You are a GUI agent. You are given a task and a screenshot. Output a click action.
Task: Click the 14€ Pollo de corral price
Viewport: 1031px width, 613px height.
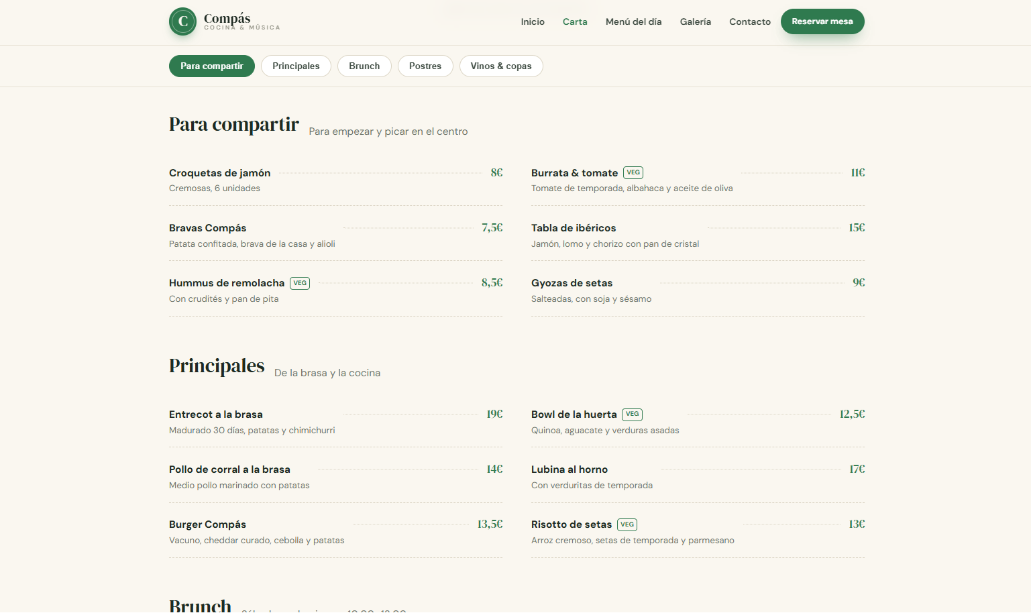point(494,469)
